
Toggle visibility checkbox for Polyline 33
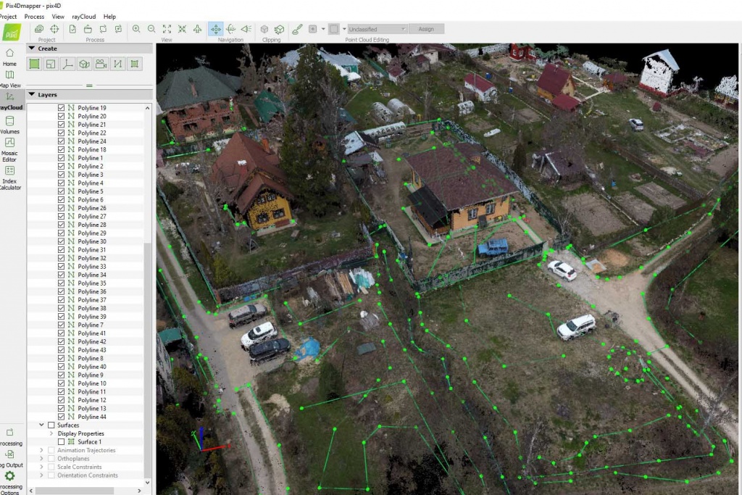(62, 267)
